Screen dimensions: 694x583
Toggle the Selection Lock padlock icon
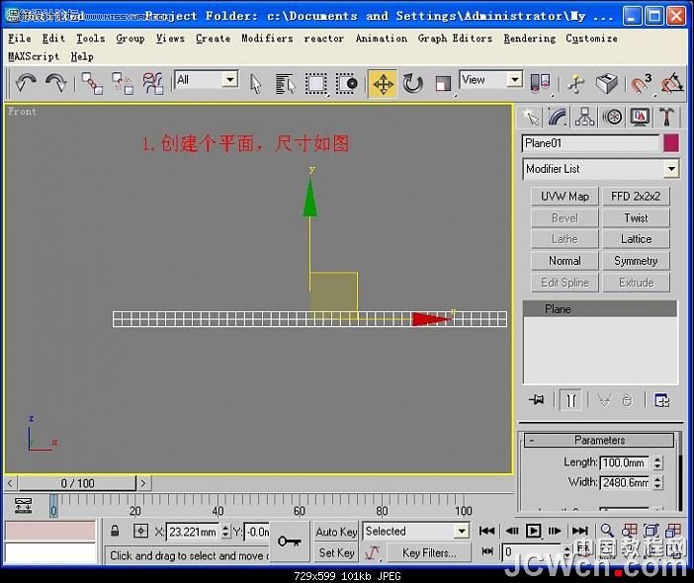coord(115,531)
